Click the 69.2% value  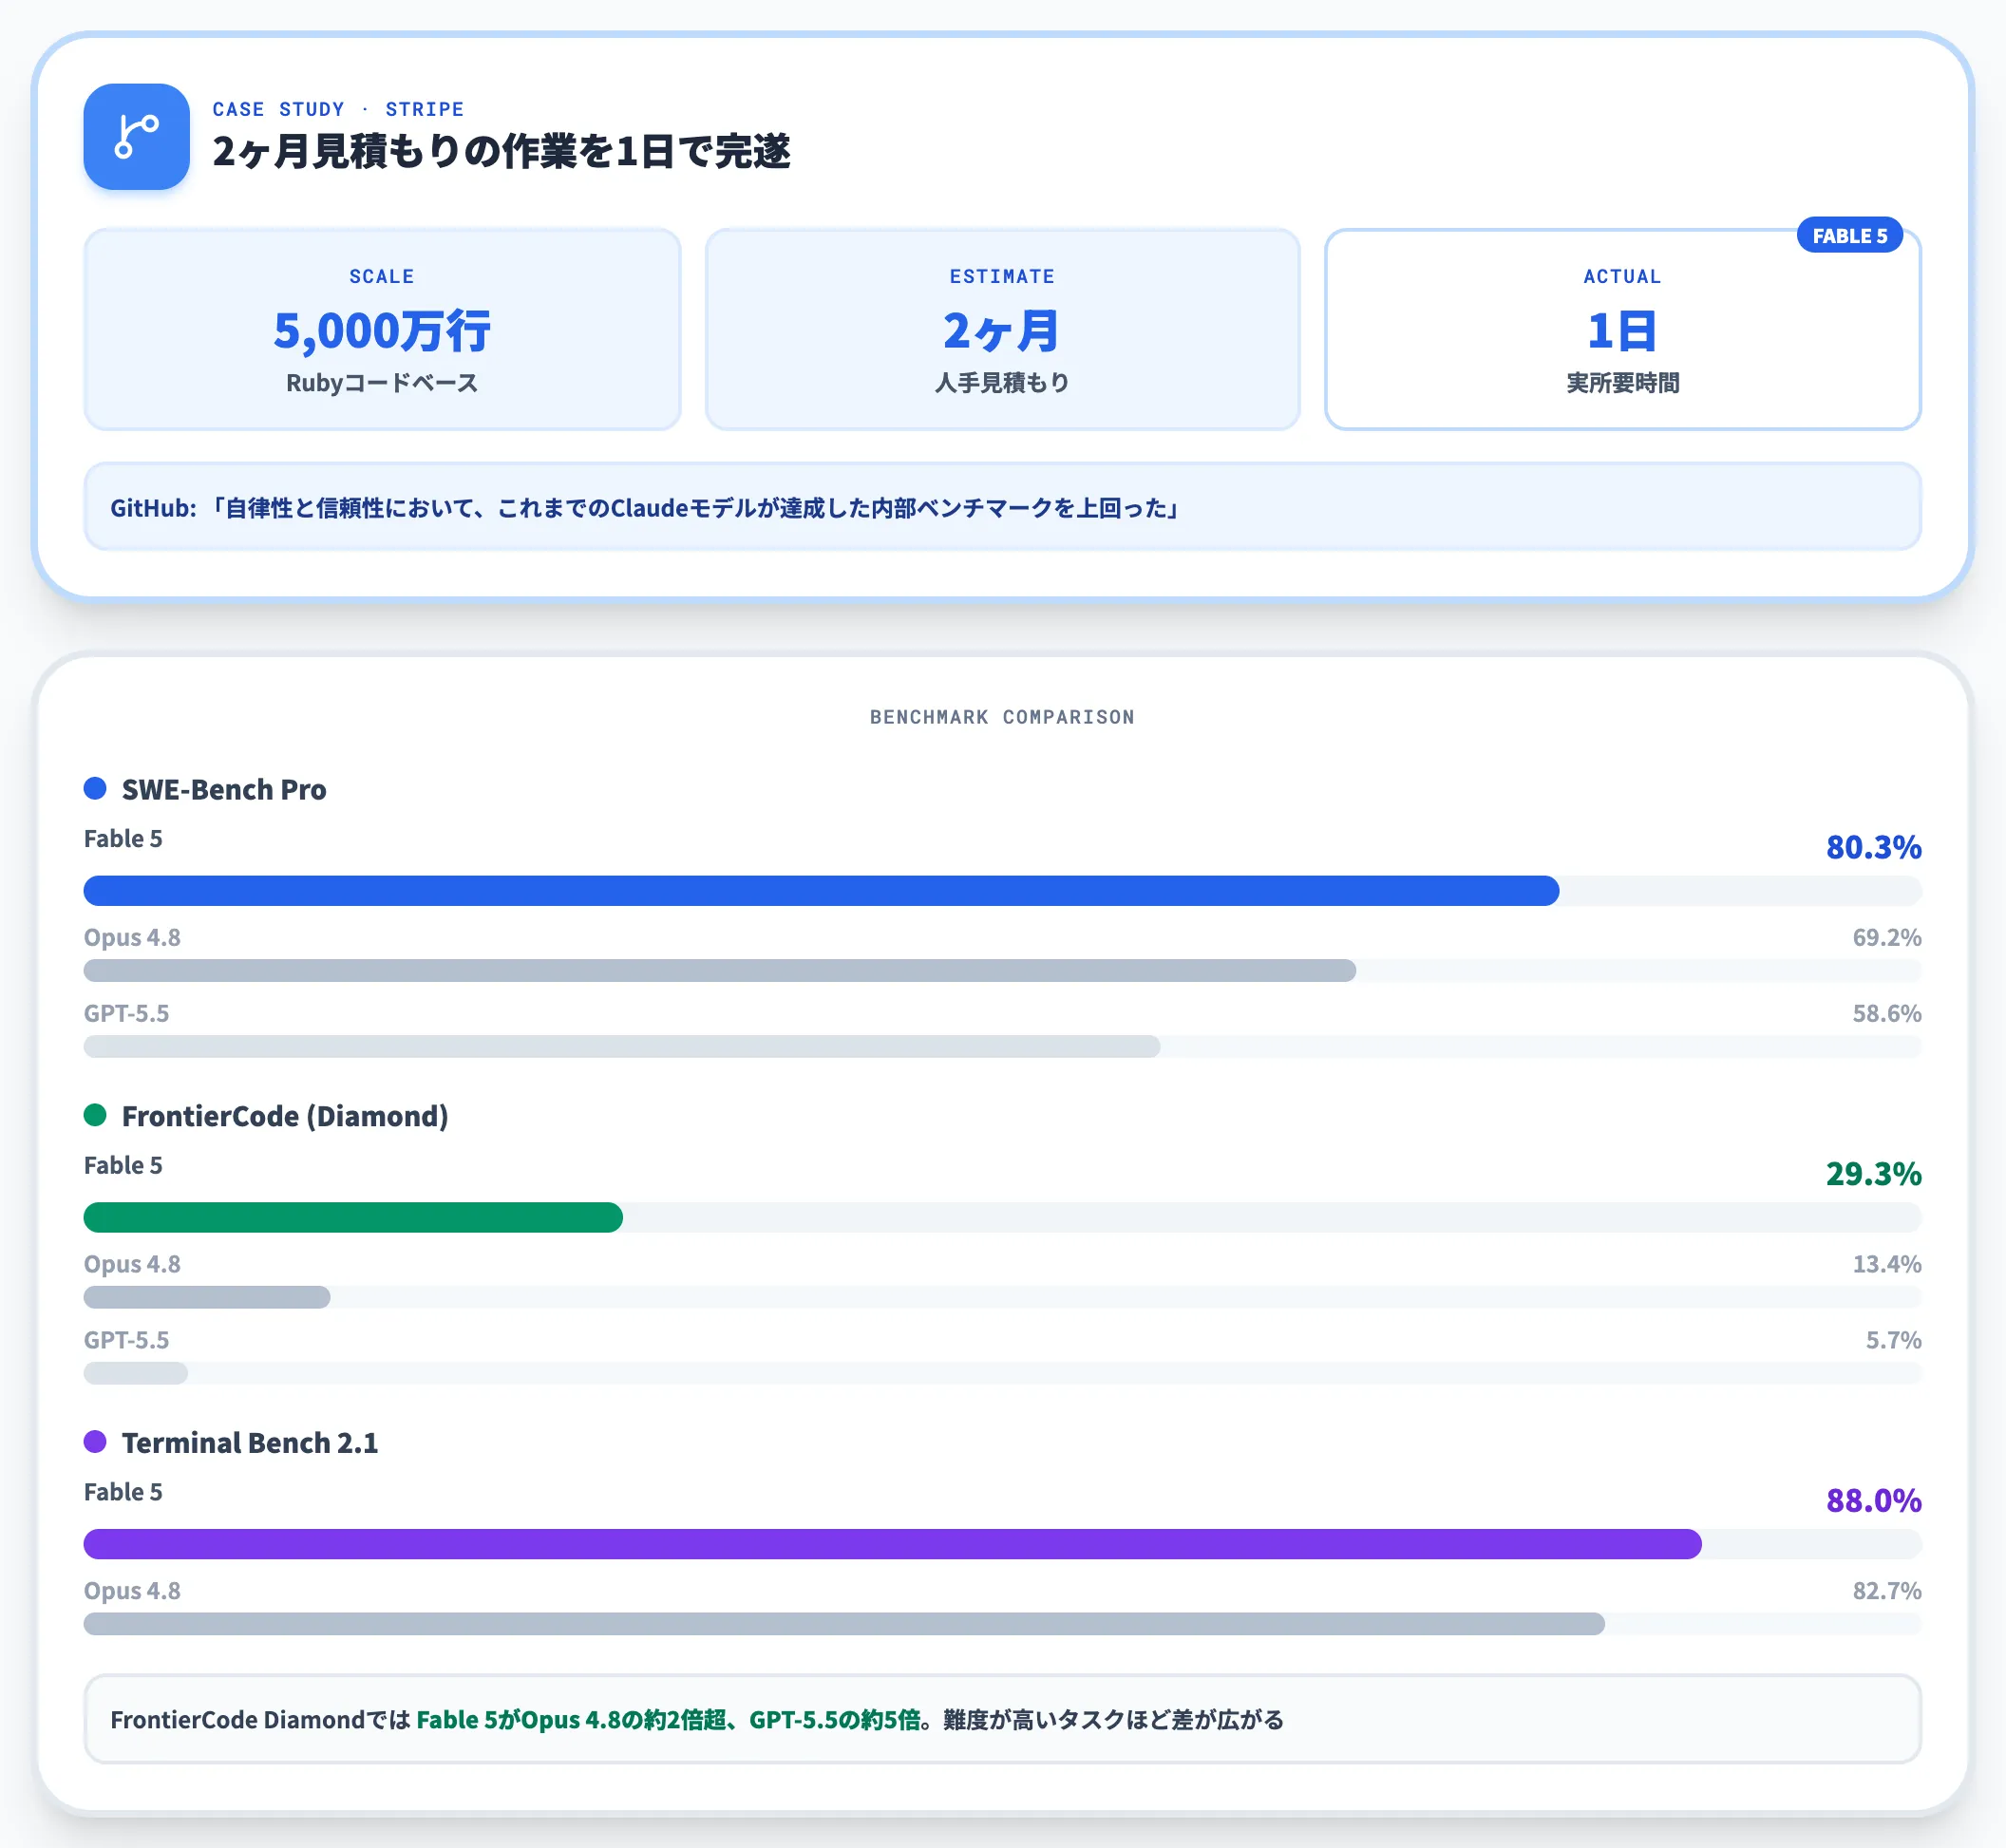pyautogui.click(x=1886, y=937)
